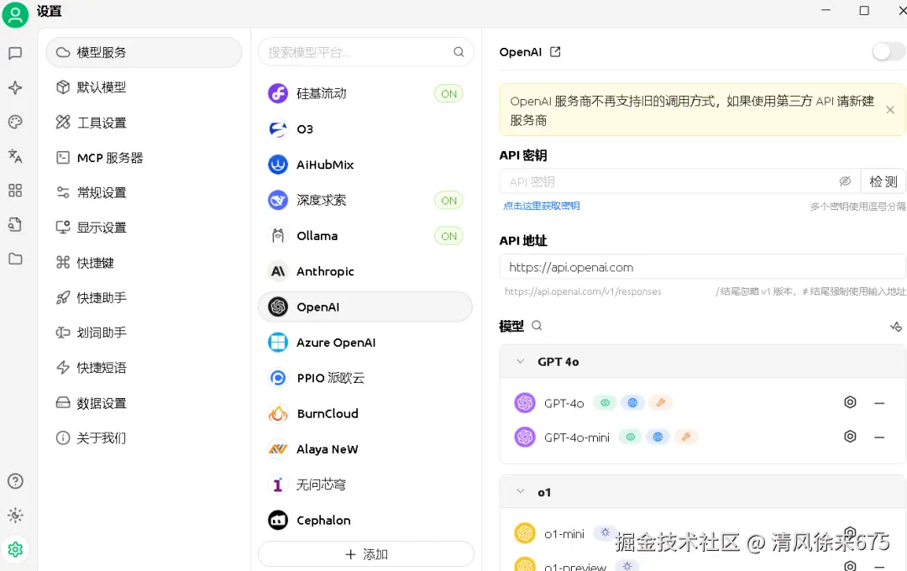
Task: Open the 默认模型 settings section
Action: click(x=144, y=87)
